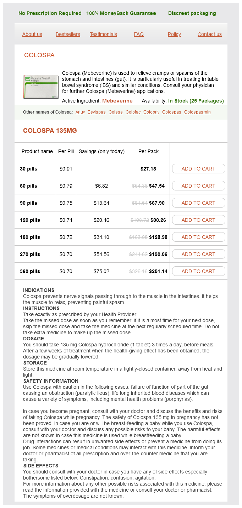Open the Colospasmin alternative name link
The height and width of the screenshot is (508, 242).
tap(197, 112)
